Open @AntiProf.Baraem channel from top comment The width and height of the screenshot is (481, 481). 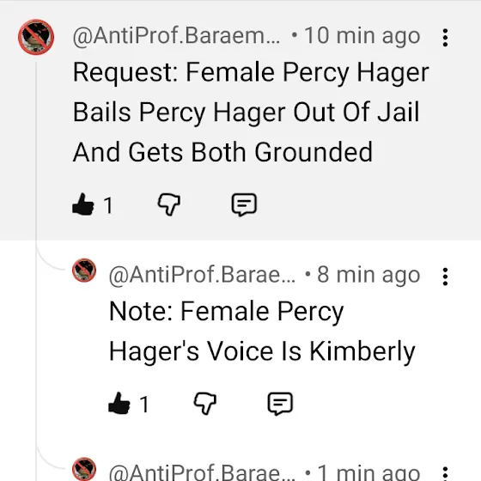pos(176,36)
